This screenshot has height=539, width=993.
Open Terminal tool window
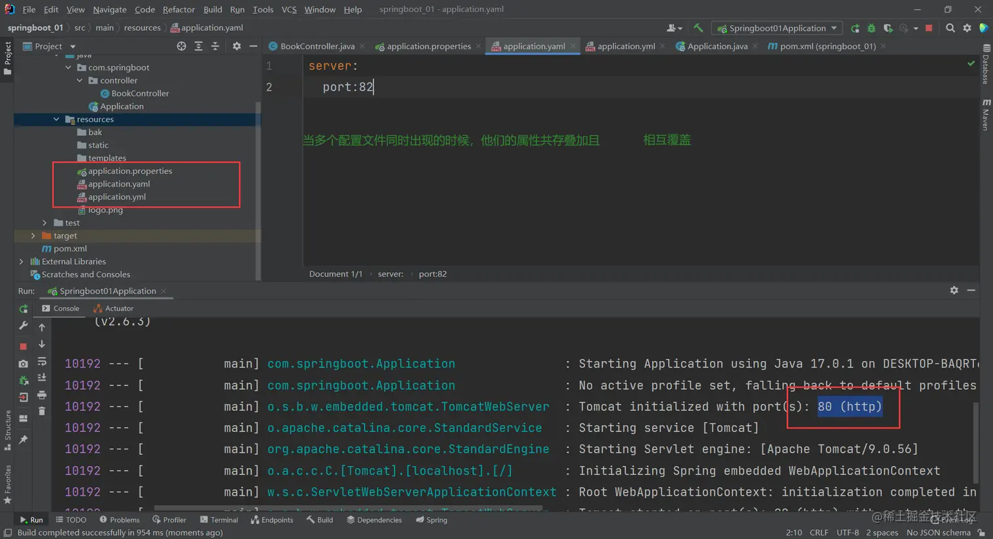219,519
